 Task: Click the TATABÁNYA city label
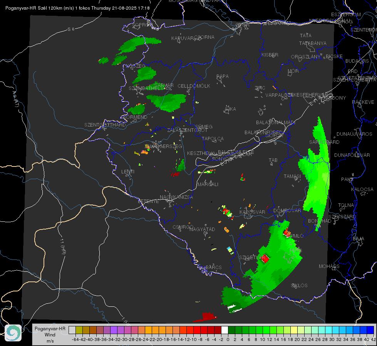[x=313, y=43]
